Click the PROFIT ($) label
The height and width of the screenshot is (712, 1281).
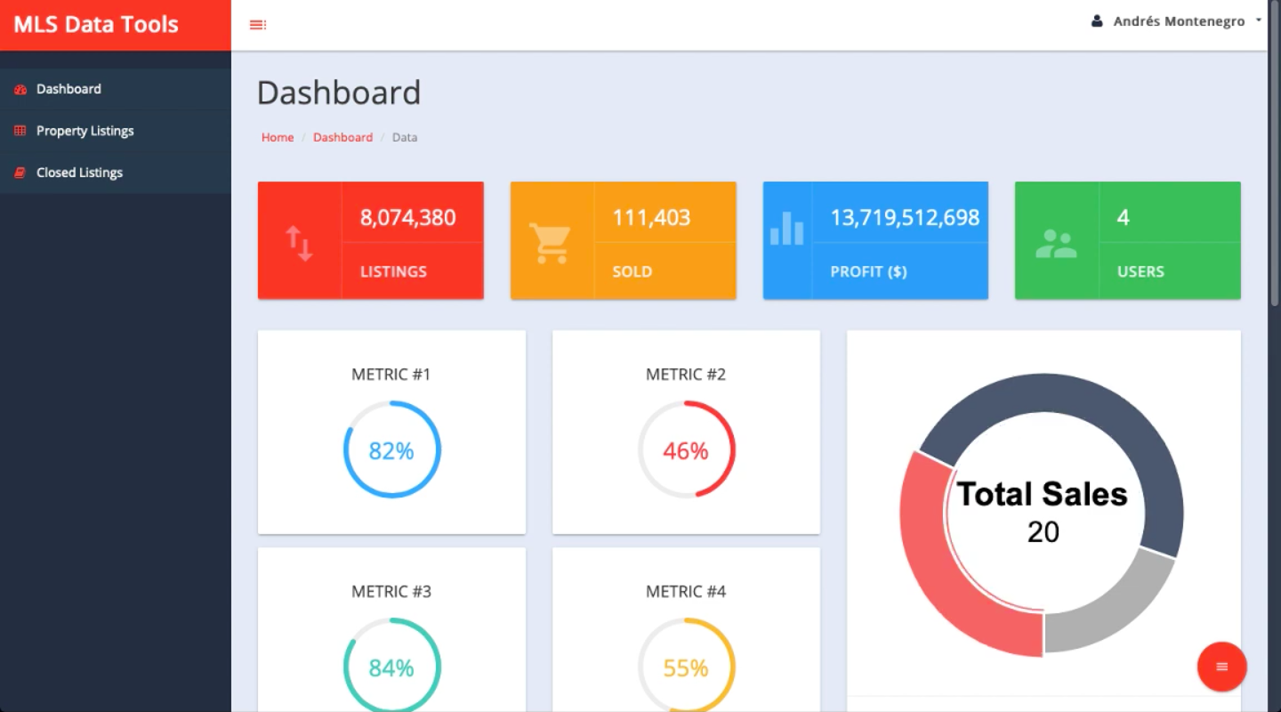(x=868, y=271)
